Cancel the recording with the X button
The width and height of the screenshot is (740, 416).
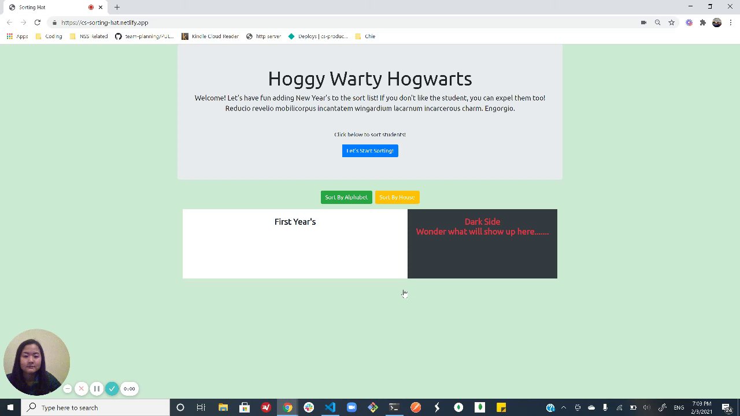[x=82, y=389]
